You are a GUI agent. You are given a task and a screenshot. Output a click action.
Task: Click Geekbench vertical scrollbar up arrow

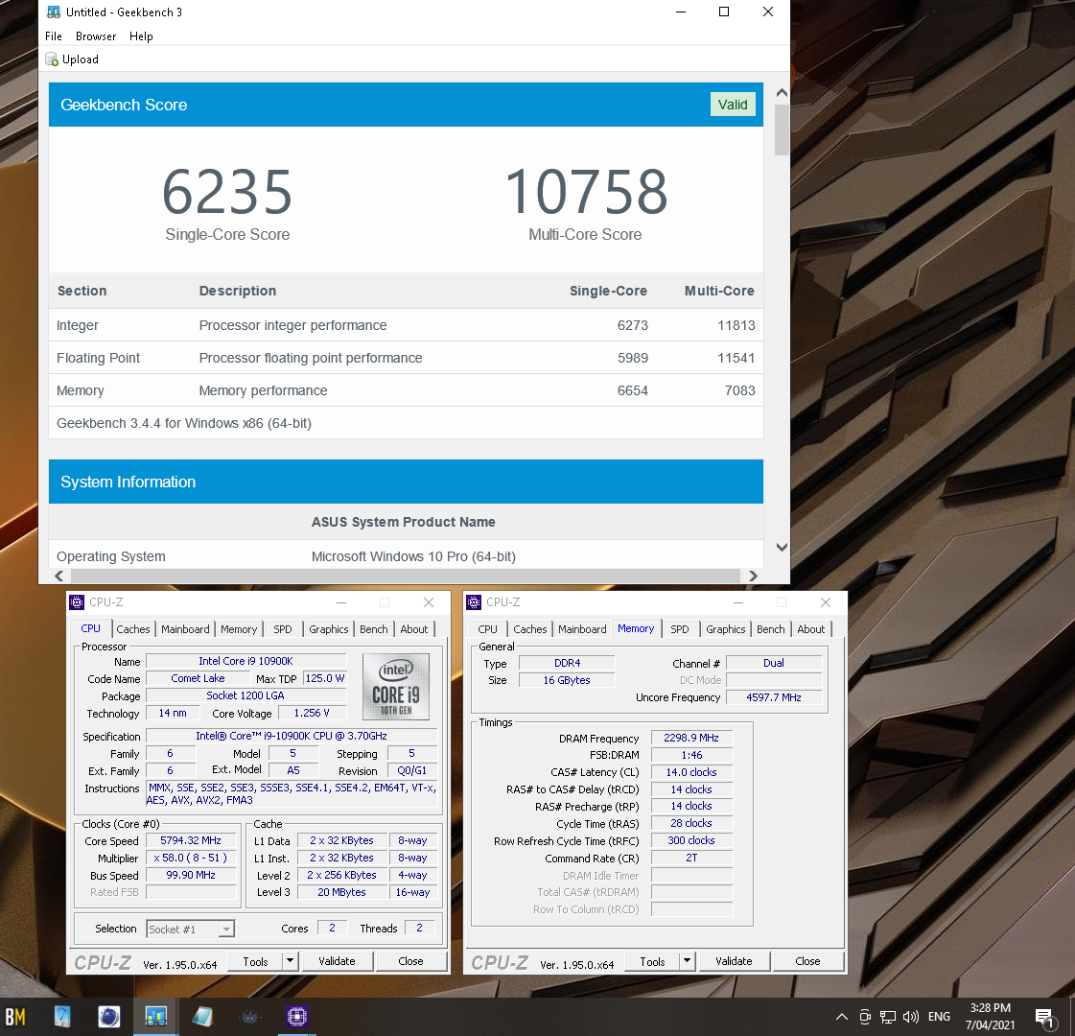click(782, 92)
